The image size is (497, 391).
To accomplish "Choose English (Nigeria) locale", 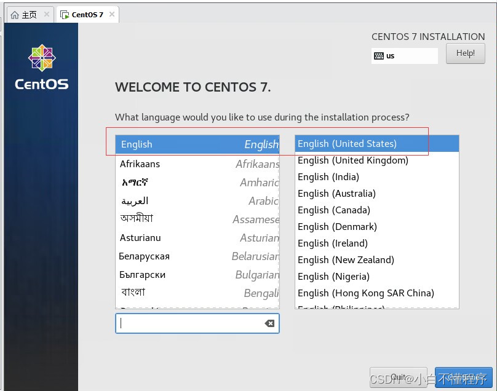I will [x=377, y=276].
